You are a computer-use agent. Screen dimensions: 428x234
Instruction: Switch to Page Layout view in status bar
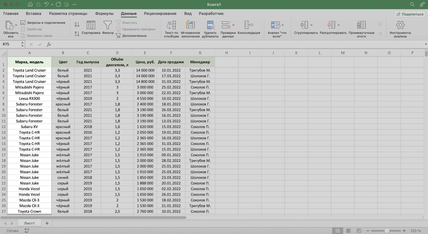(348, 231)
